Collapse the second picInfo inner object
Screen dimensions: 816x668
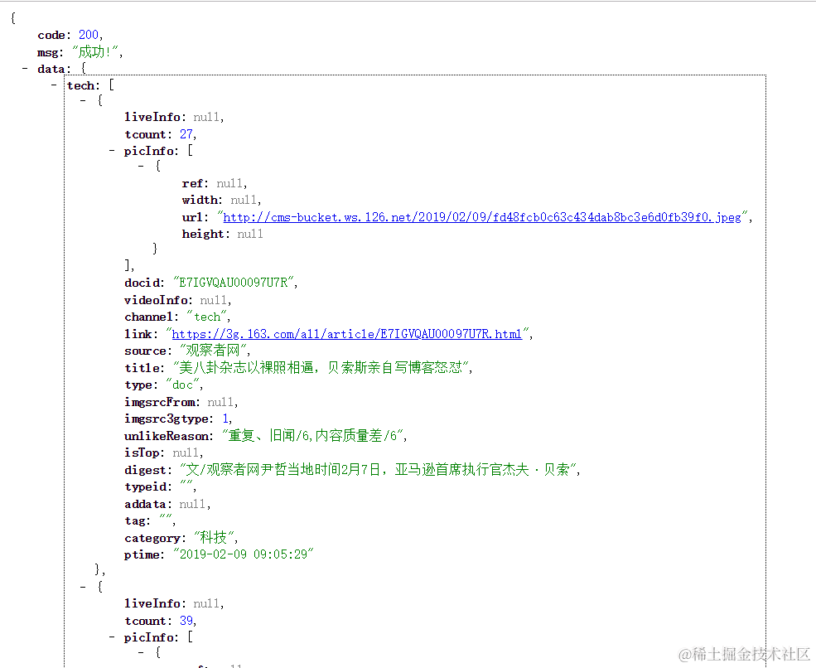141,652
